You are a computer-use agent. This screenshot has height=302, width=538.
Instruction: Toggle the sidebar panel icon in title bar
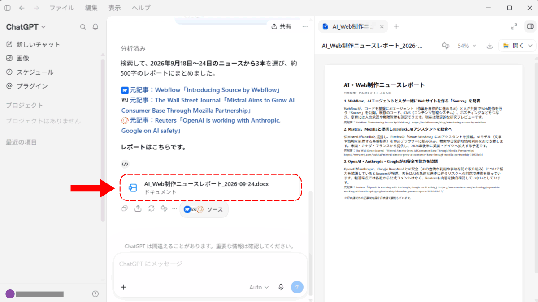[8, 8]
